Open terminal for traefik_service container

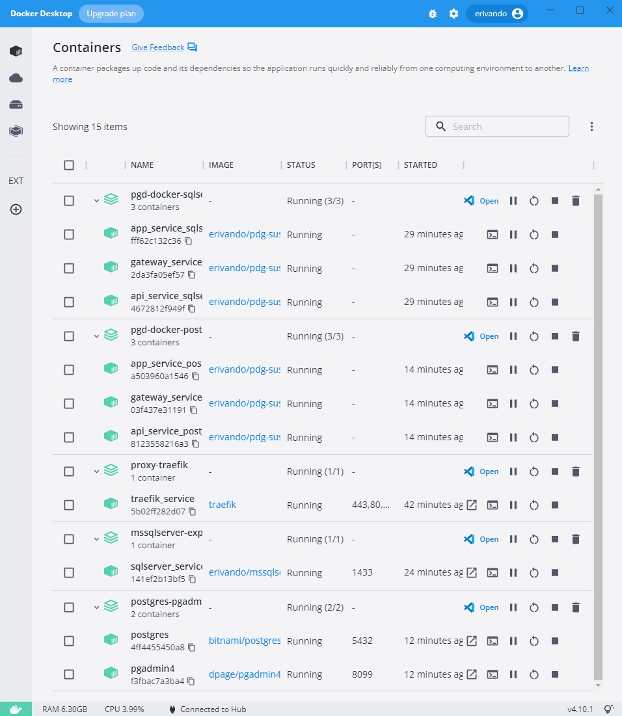pyautogui.click(x=493, y=505)
